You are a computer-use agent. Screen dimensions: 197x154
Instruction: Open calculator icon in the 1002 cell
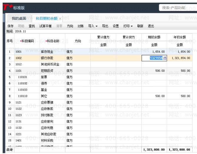point(165,58)
